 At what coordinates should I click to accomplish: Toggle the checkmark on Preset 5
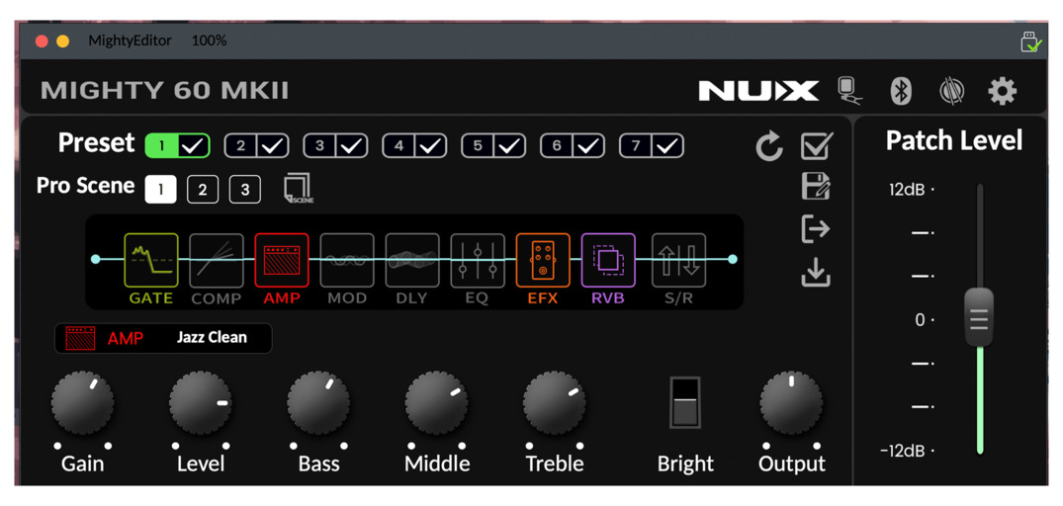pos(509,146)
